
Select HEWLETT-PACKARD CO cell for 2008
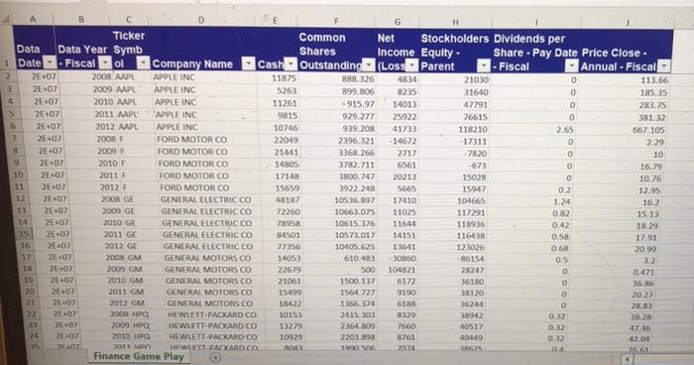pyautogui.click(x=212, y=314)
